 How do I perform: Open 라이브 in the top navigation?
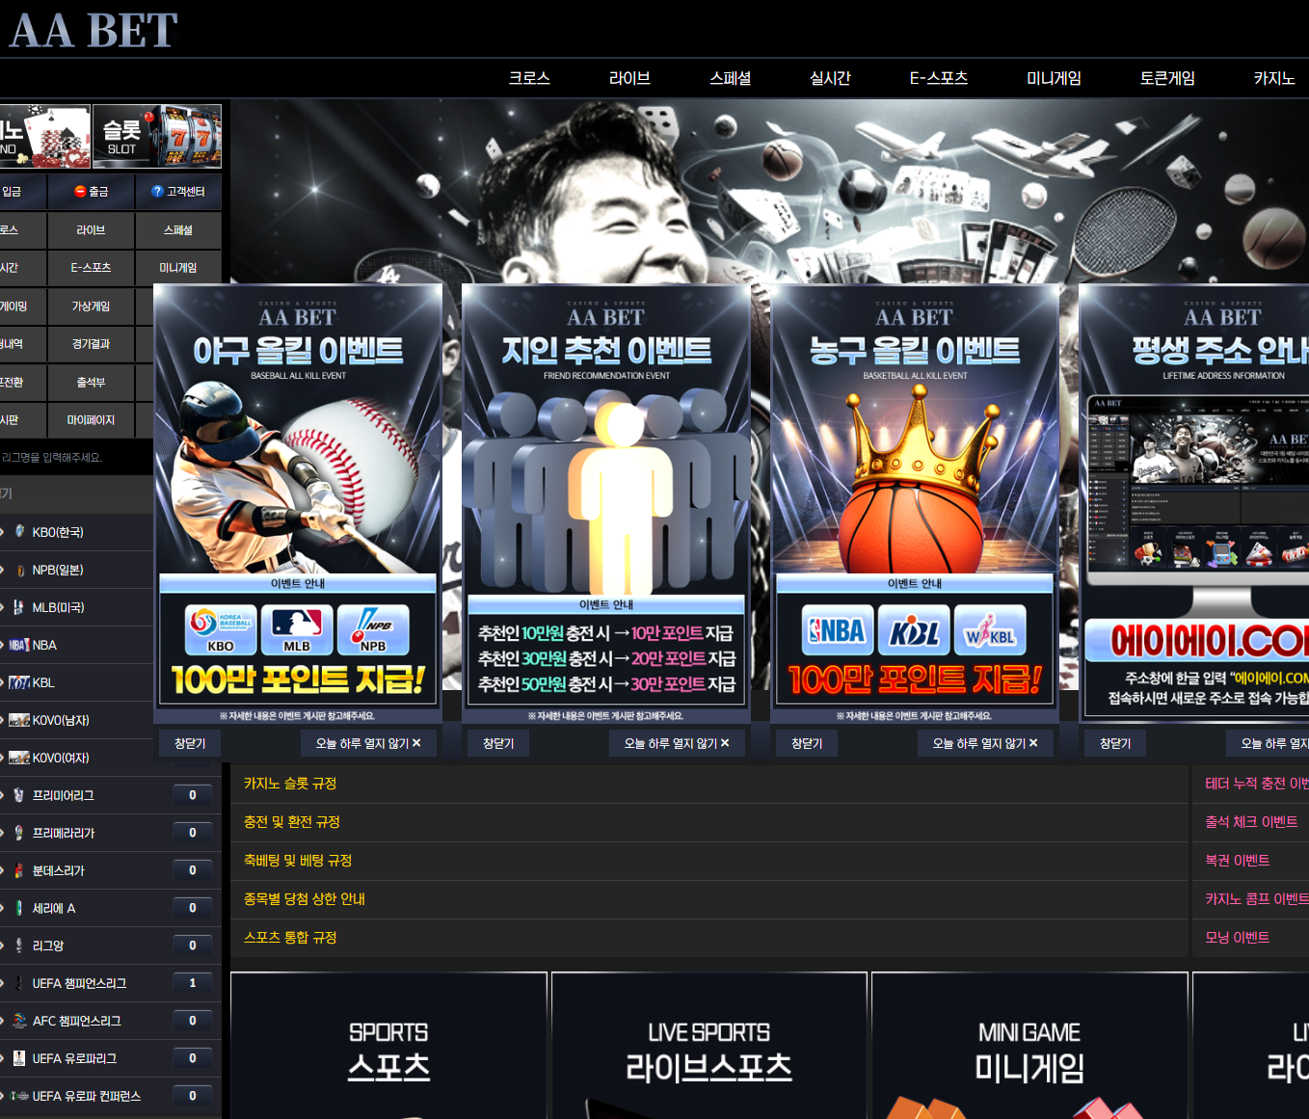tap(629, 79)
